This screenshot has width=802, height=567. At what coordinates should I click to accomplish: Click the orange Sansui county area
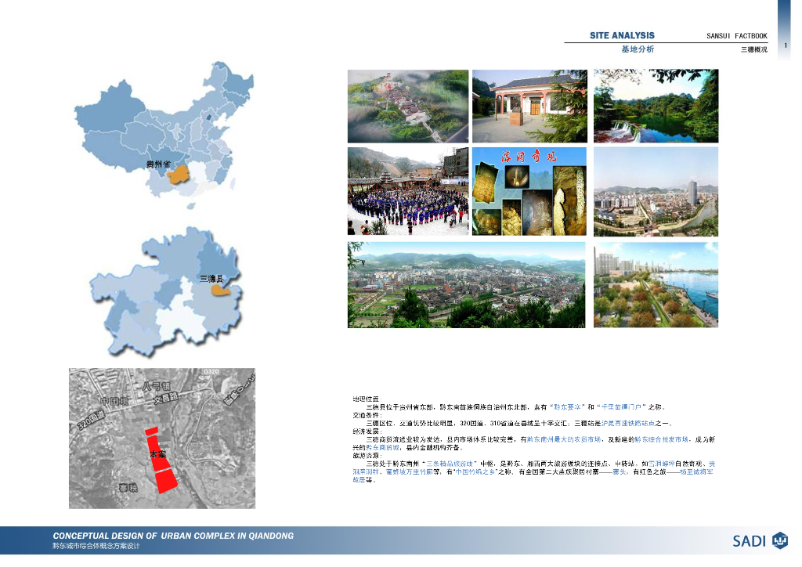tap(221, 291)
